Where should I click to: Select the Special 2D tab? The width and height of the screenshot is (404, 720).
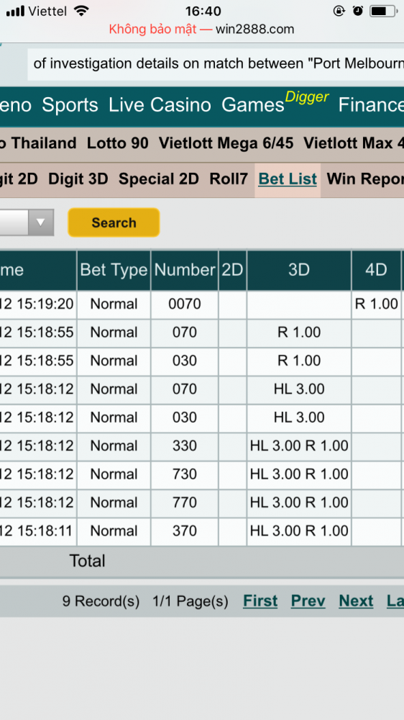pos(159,179)
